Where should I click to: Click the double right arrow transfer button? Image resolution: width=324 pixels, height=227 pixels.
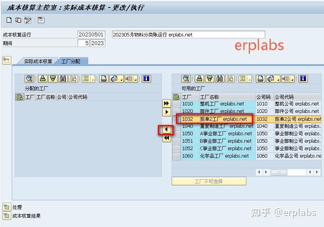tap(167, 104)
